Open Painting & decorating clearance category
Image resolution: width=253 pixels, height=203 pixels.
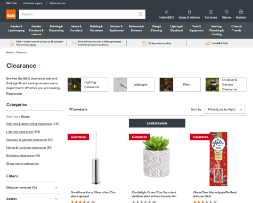tap(29, 124)
